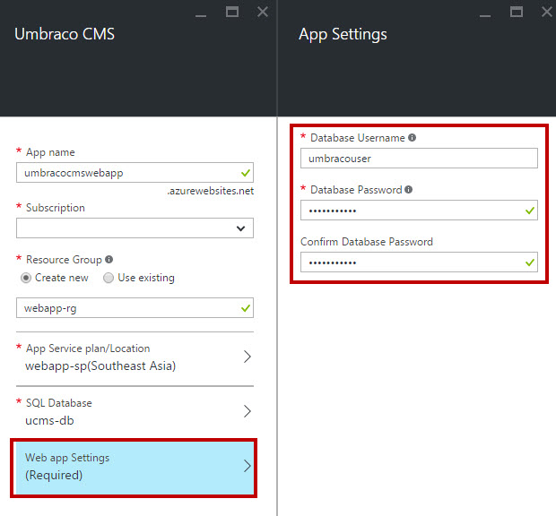Viewport: 556px width, 516px height.
Task: Click the Resource Group info icon
Action: click(109, 260)
